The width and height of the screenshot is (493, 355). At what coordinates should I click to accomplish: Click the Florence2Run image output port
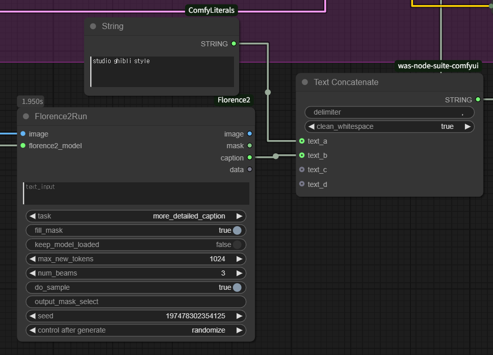(x=250, y=134)
